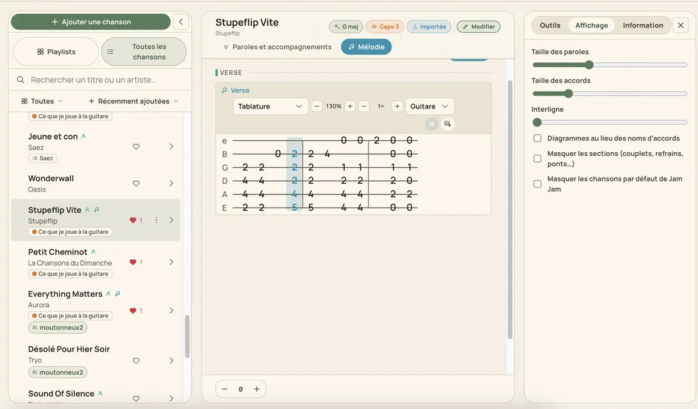Adjust the Taille des accords slider
698x409 pixels.
click(610, 94)
